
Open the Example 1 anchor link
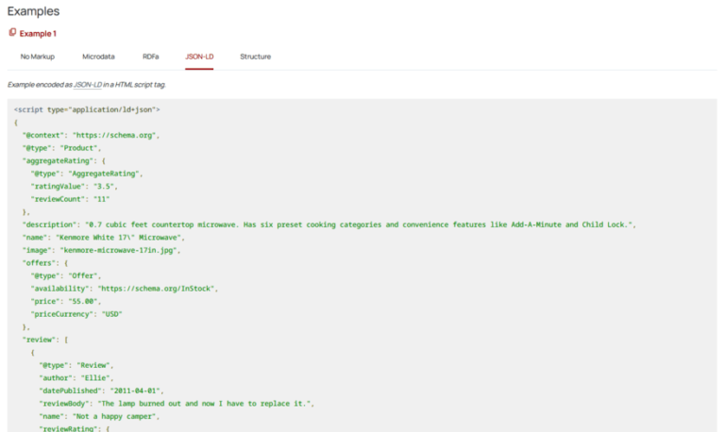(38, 33)
